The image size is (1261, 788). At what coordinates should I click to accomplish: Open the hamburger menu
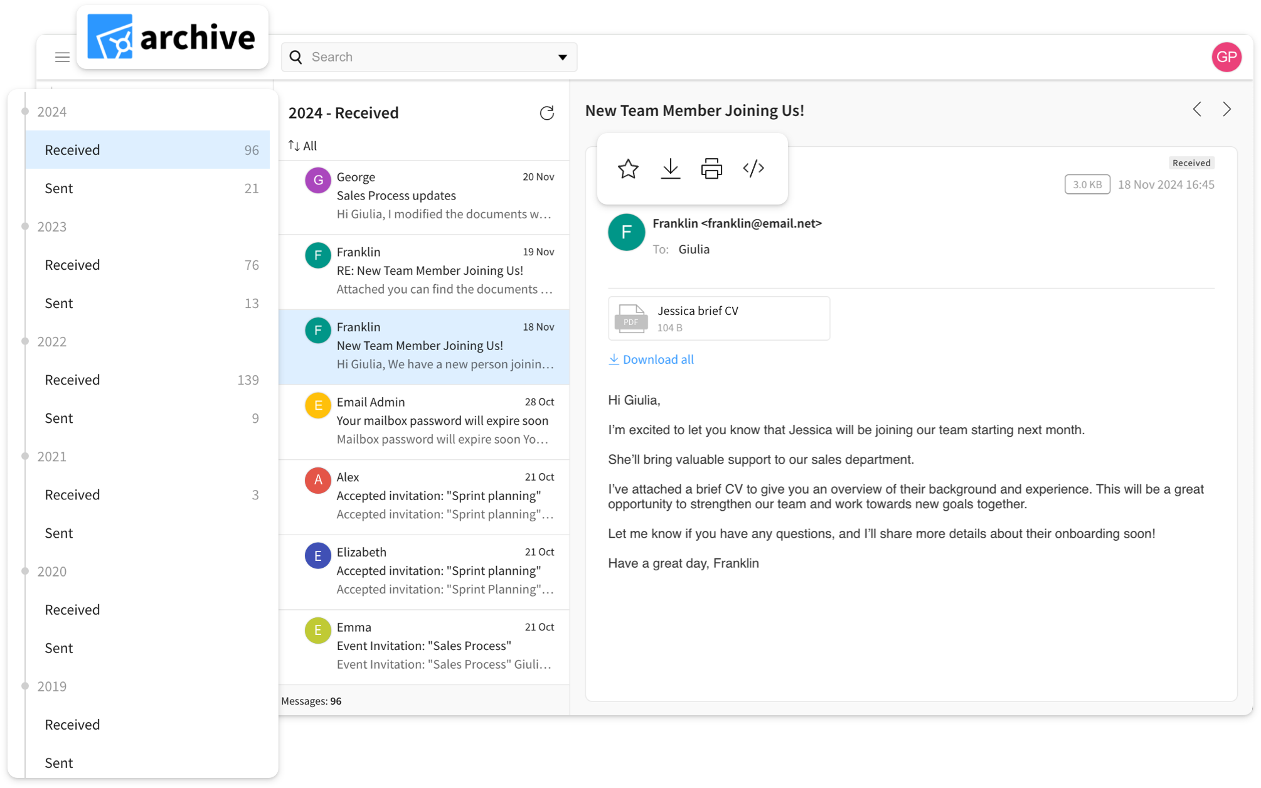62,57
